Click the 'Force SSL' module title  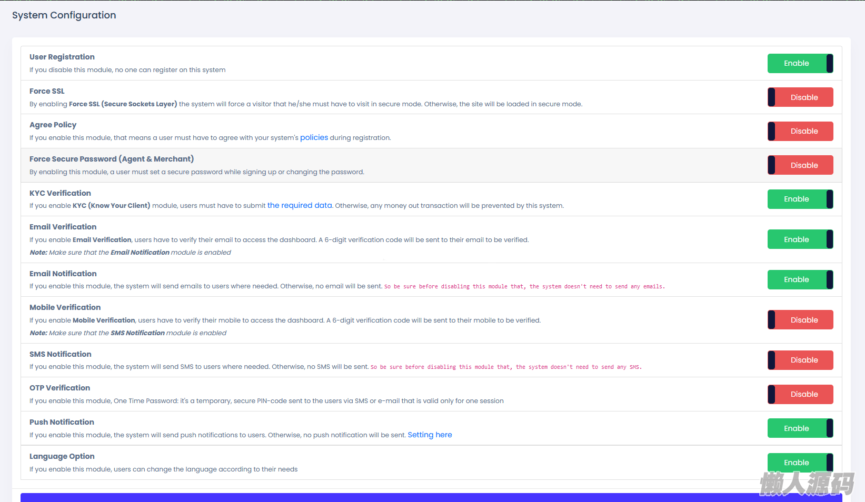[47, 91]
